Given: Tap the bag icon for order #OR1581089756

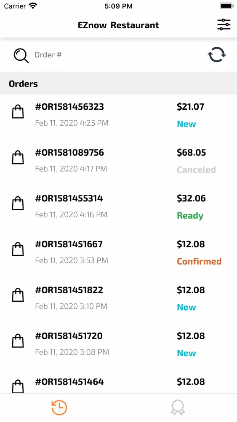Looking at the screenshot, I should tap(18, 157).
